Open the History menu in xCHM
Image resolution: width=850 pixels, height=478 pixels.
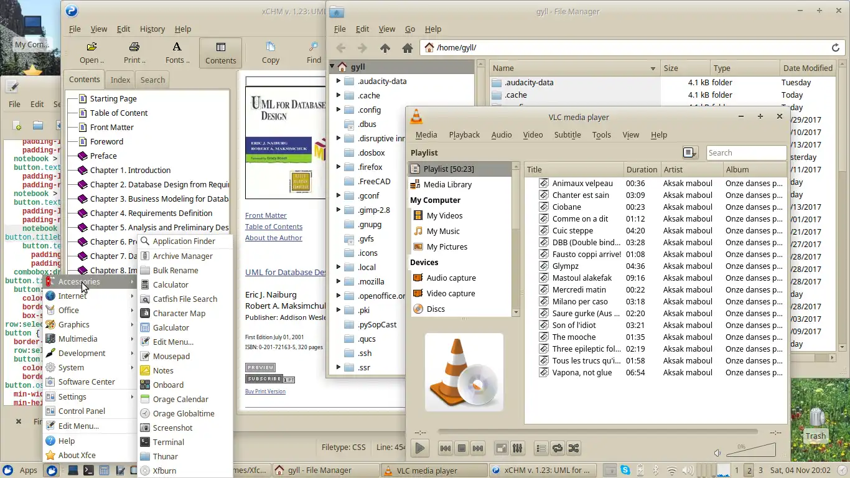pyautogui.click(x=152, y=29)
